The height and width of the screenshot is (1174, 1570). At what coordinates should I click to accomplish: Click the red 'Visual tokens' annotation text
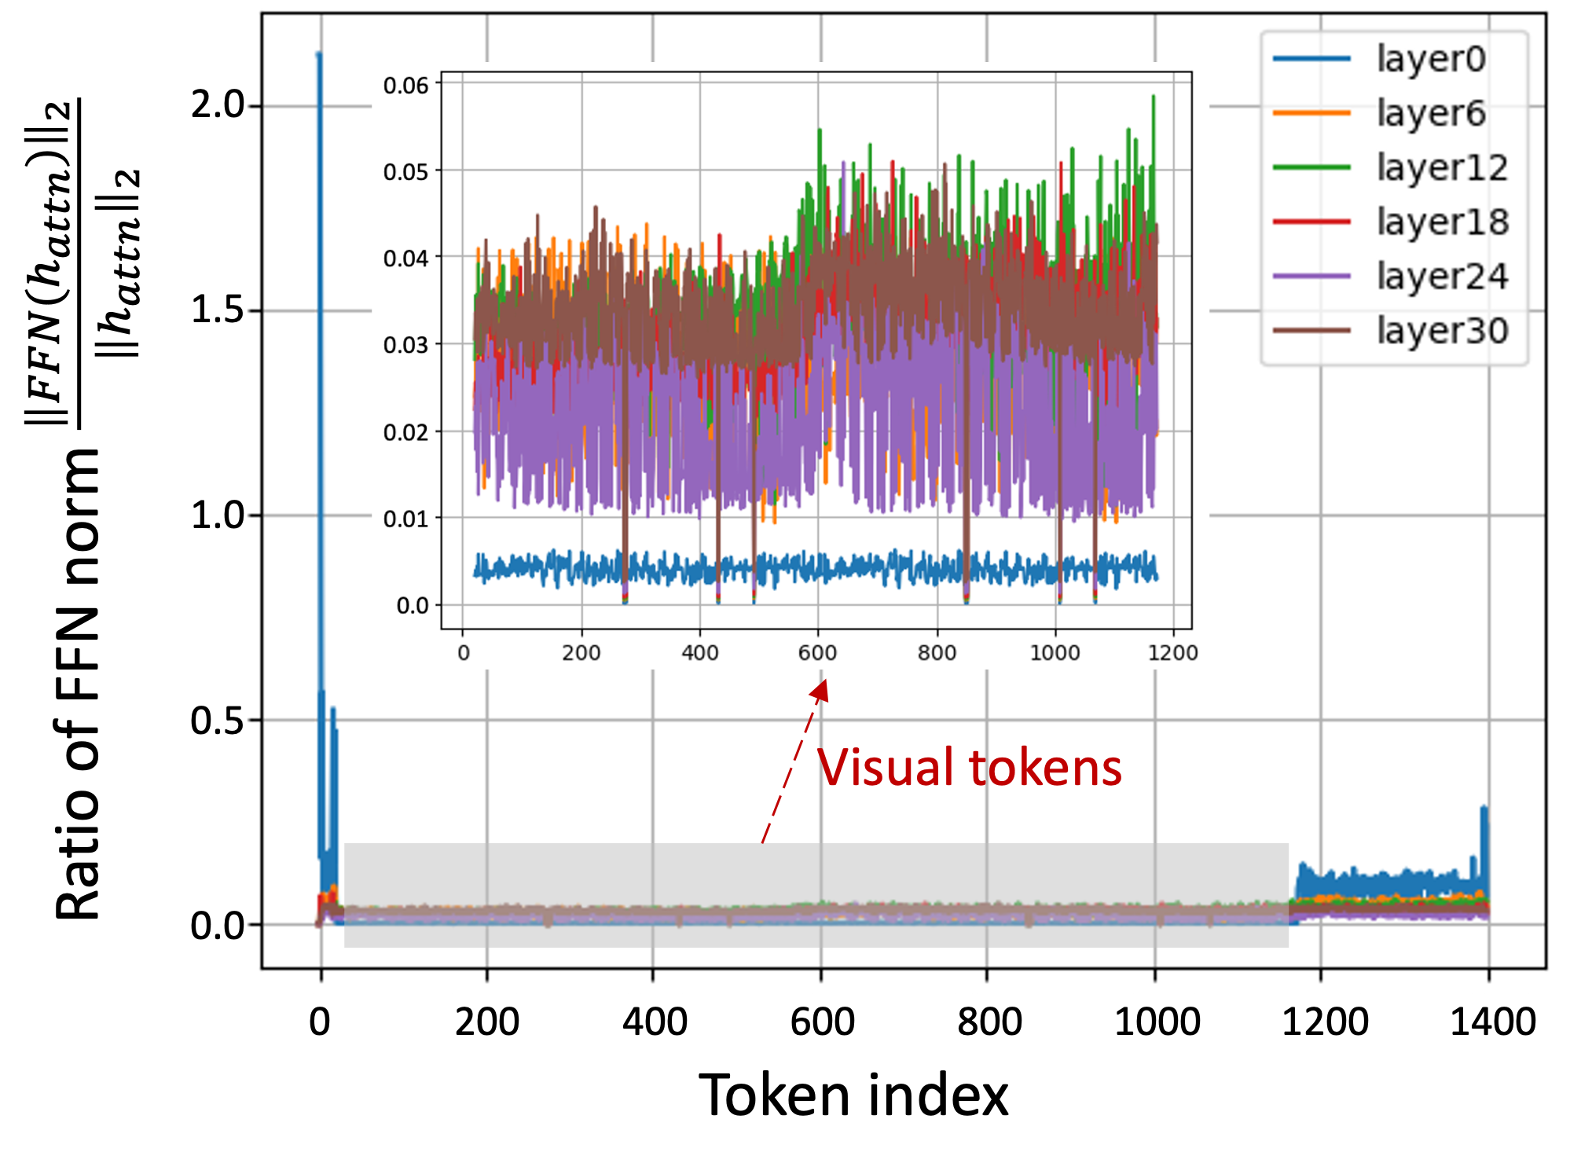click(969, 768)
